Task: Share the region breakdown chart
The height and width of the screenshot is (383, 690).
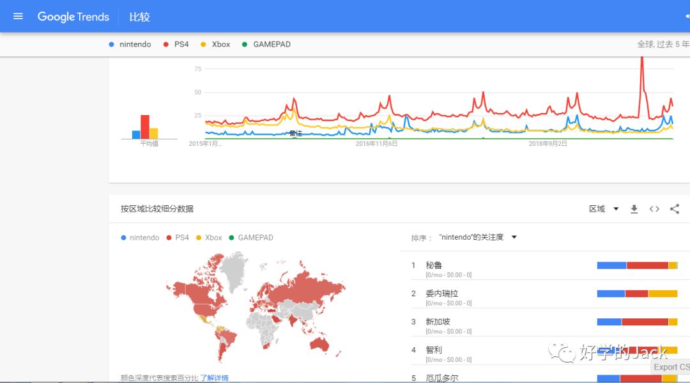Action: pyautogui.click(x=675, y=209)
